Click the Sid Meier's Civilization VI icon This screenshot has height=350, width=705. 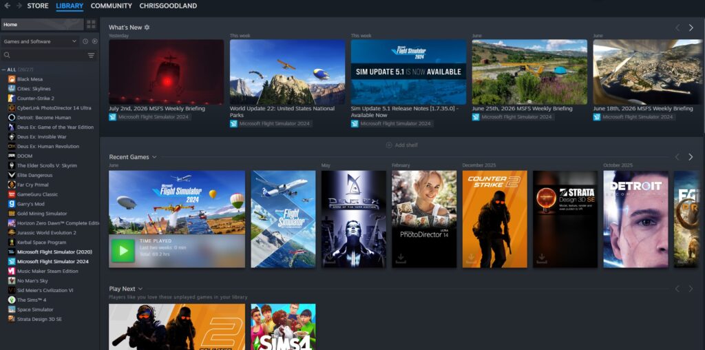point(12,290)
